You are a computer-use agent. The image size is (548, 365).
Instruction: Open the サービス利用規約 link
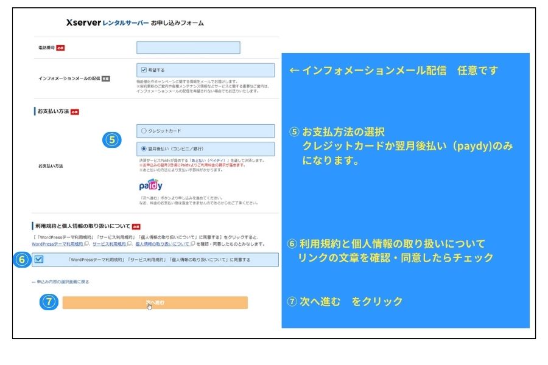[110, 244]
